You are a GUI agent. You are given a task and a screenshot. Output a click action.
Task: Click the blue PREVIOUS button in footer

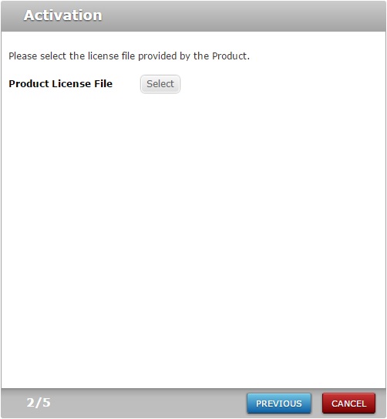(278, 404)
